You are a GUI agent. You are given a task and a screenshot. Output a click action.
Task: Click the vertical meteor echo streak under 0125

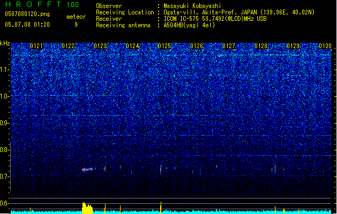(161, 170)
